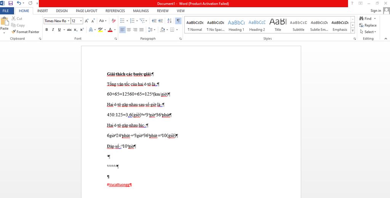This screenshot has width=390, height=198.
Task: Click the numbered list icon
Action: click(x=132, y=21)
